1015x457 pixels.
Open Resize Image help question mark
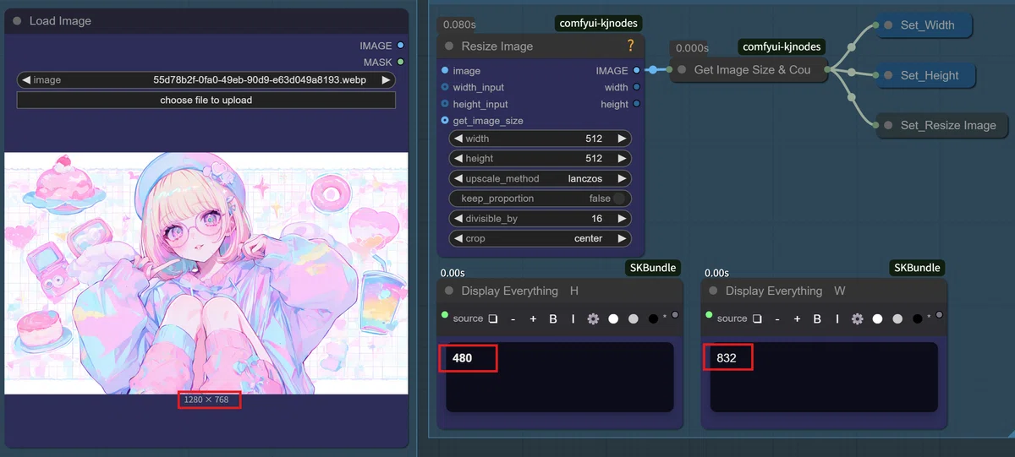[x=630, y=46]
